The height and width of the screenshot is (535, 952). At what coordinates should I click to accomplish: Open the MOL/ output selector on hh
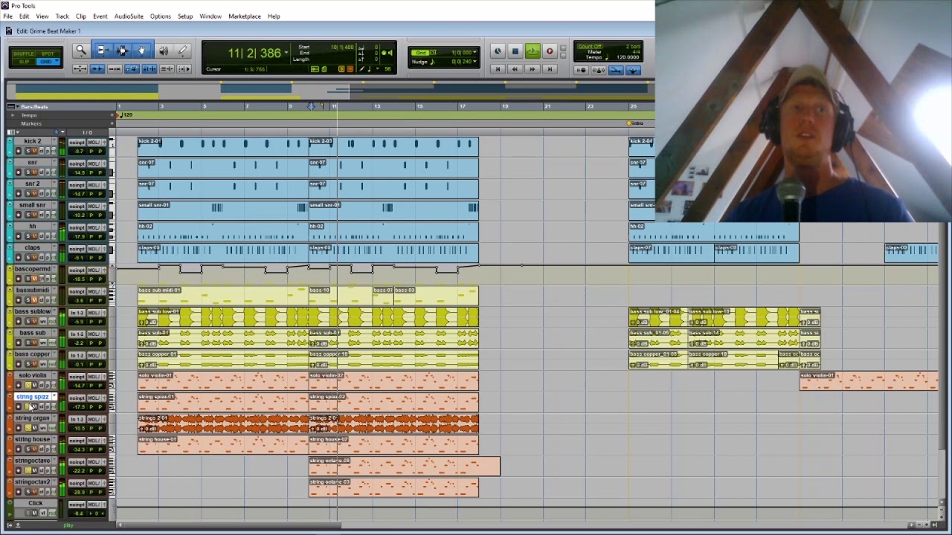coord(96,227)
